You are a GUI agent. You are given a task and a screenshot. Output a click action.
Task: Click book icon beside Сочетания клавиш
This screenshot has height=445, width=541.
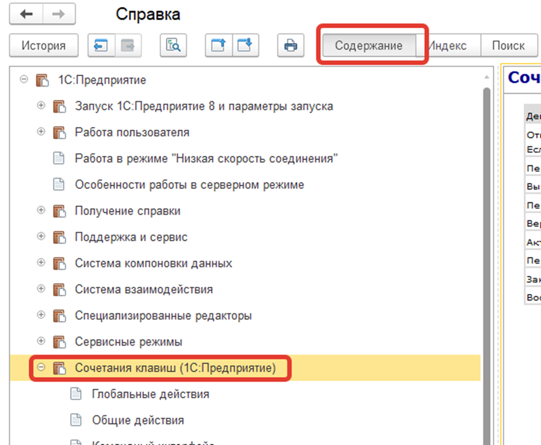pos(60,368)
